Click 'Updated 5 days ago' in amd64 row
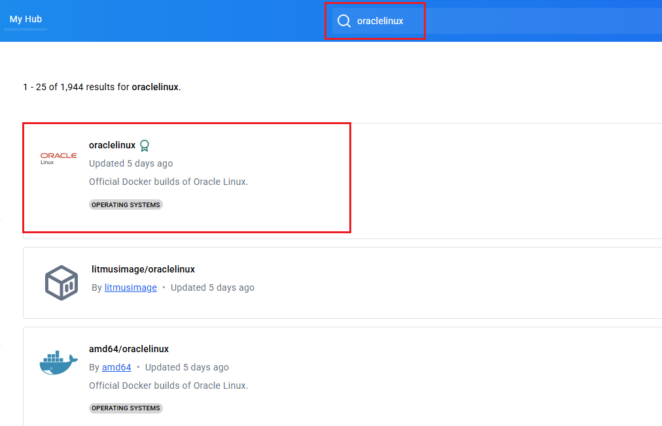The image size is (662, 426). pos(187,367)
